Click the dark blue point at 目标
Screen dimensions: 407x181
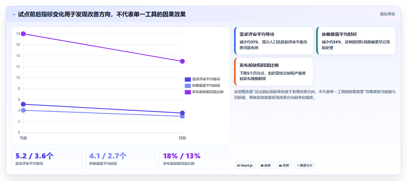[x=182, y=113]
